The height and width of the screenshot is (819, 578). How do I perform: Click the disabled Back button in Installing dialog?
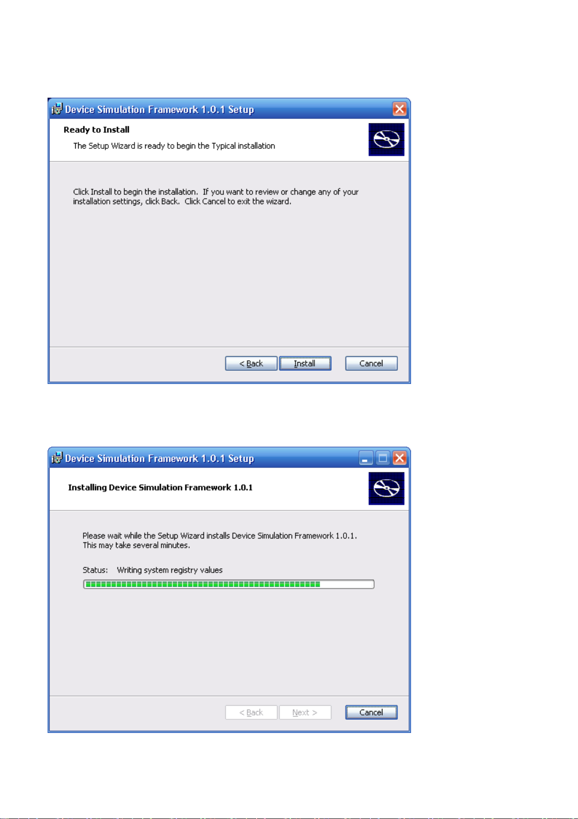(251, 712)
